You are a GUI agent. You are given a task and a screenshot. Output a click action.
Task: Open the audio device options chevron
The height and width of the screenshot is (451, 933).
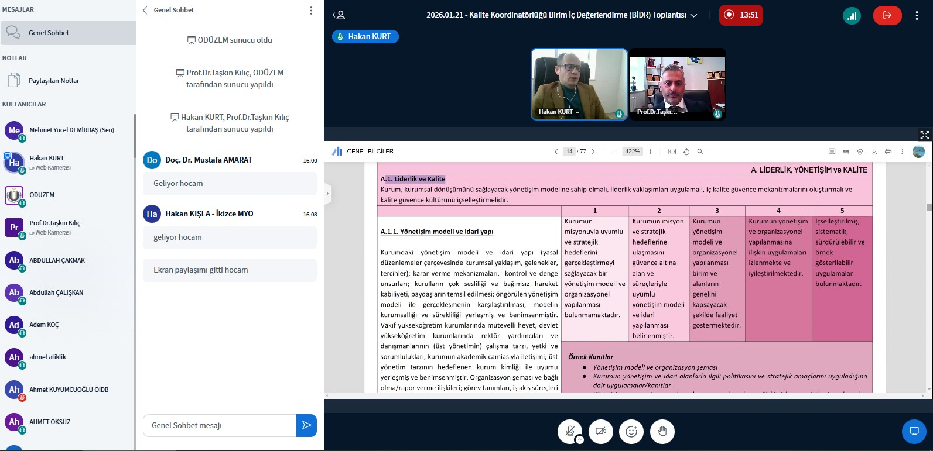[x=579, y=440]
